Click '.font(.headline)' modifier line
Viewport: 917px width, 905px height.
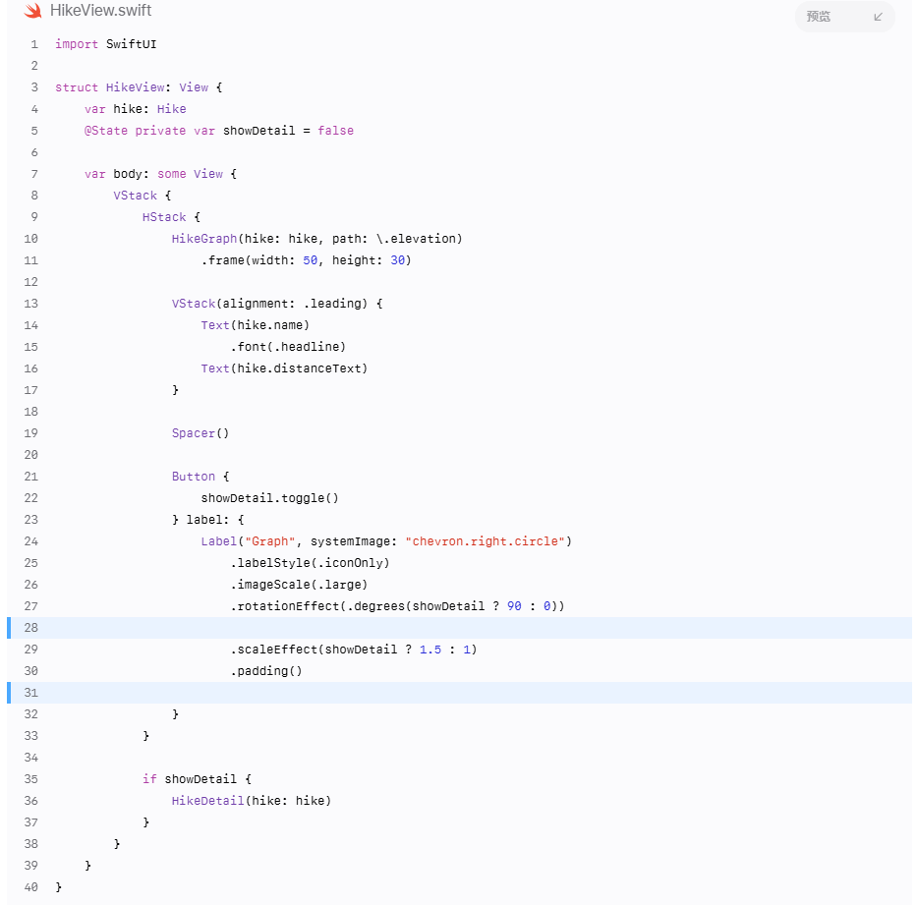288,347
